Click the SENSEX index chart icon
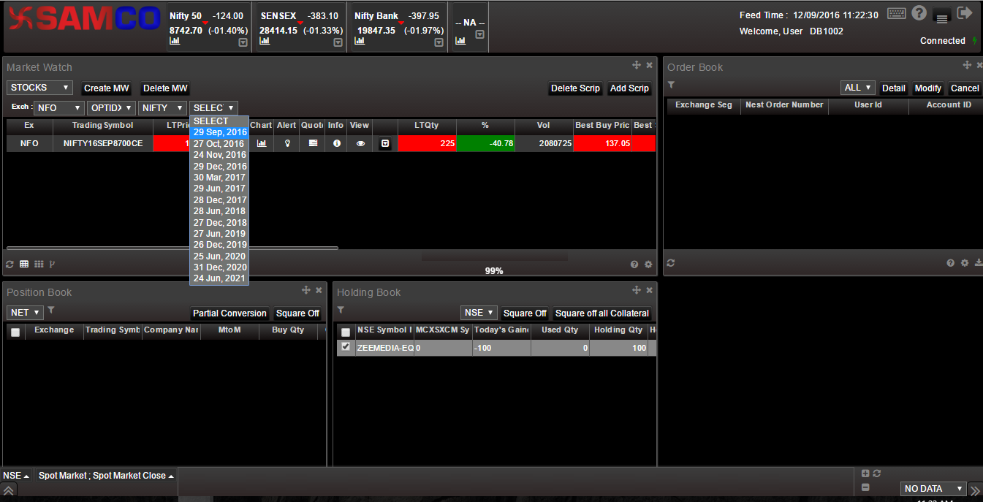The height and width of the screenshot is (502, 983). tap(265, 42)
